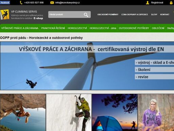Click the Facebook badge icon
174x131 pixels.
5,2
